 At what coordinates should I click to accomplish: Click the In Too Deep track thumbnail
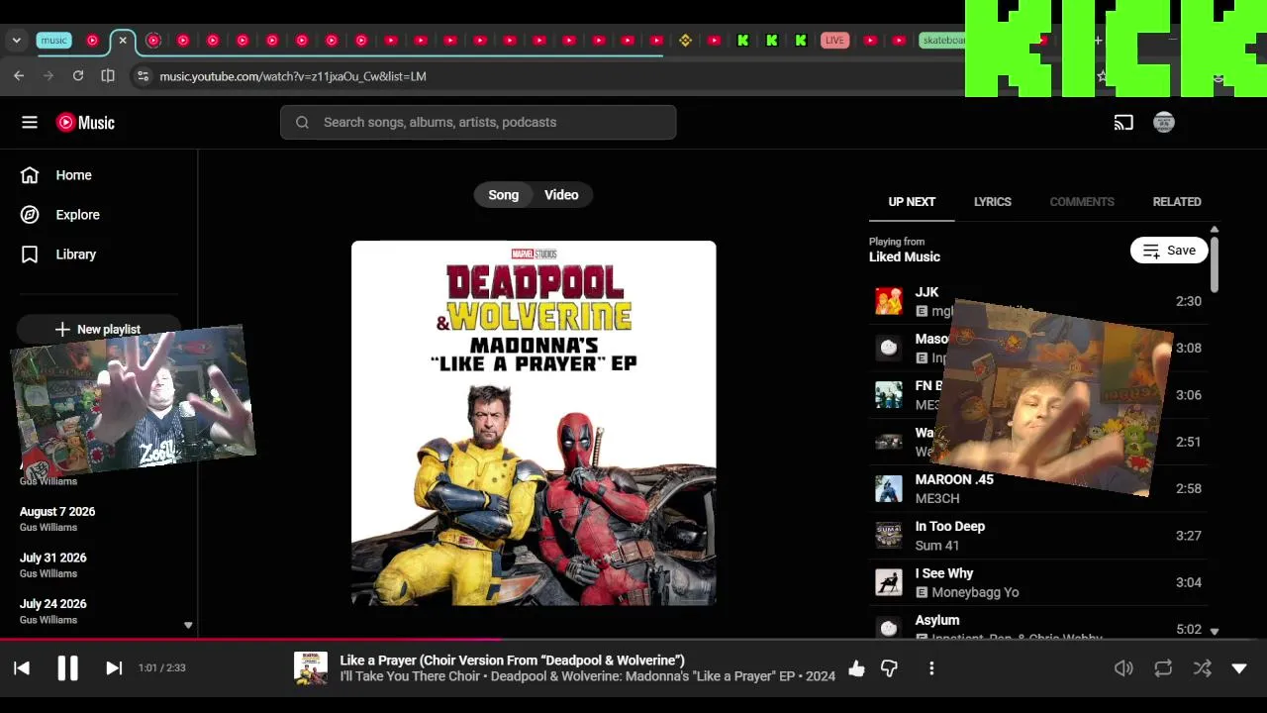[x=889, y=536]
